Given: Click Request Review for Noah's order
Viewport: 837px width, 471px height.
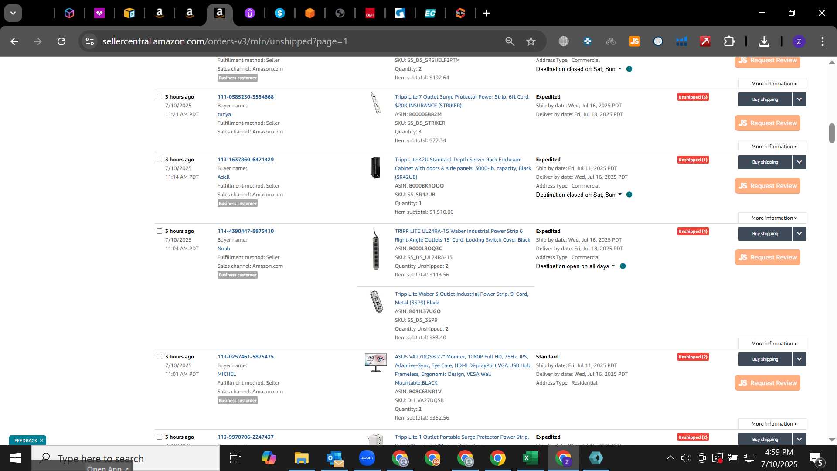Looking at the screenshot, I should tap(768, 257).
